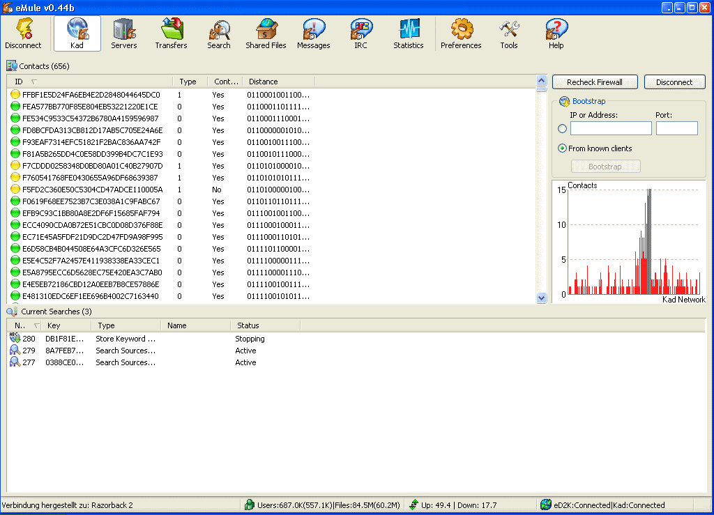Click 'Up: 49.4 | Down: 17.7' status text
The image size is (714, 515).
pyautogui.click(x=459, y=505)
